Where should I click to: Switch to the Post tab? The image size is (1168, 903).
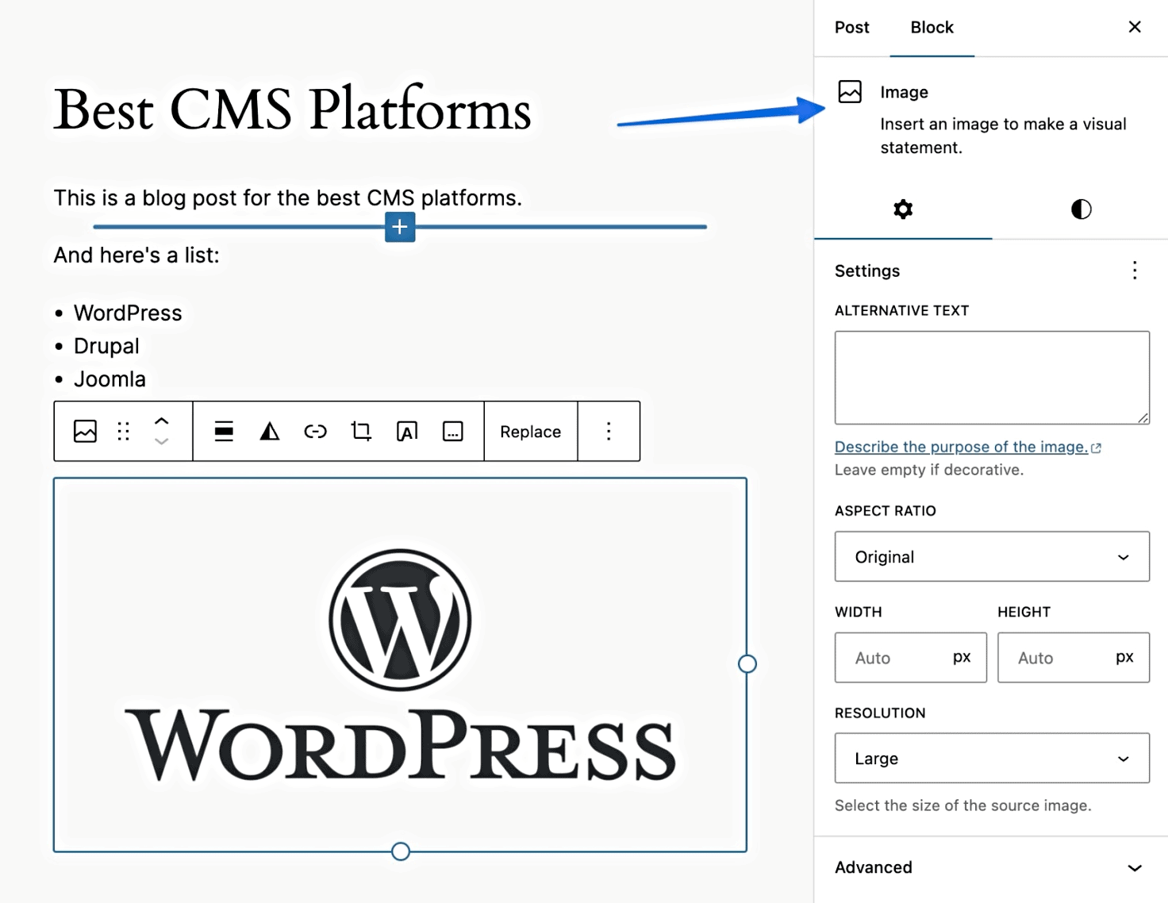tap(851, 27)
